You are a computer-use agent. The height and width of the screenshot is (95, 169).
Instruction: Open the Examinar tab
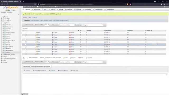26,9
